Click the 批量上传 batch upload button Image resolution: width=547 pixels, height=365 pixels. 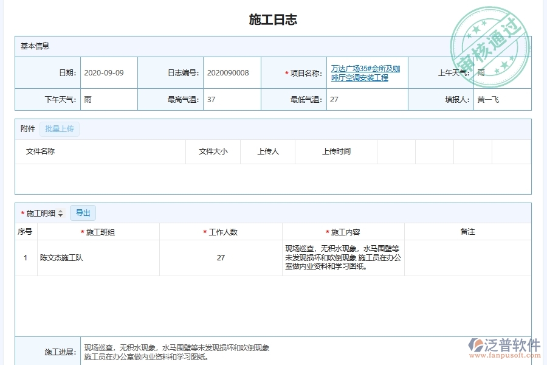[x=59, y=128]
